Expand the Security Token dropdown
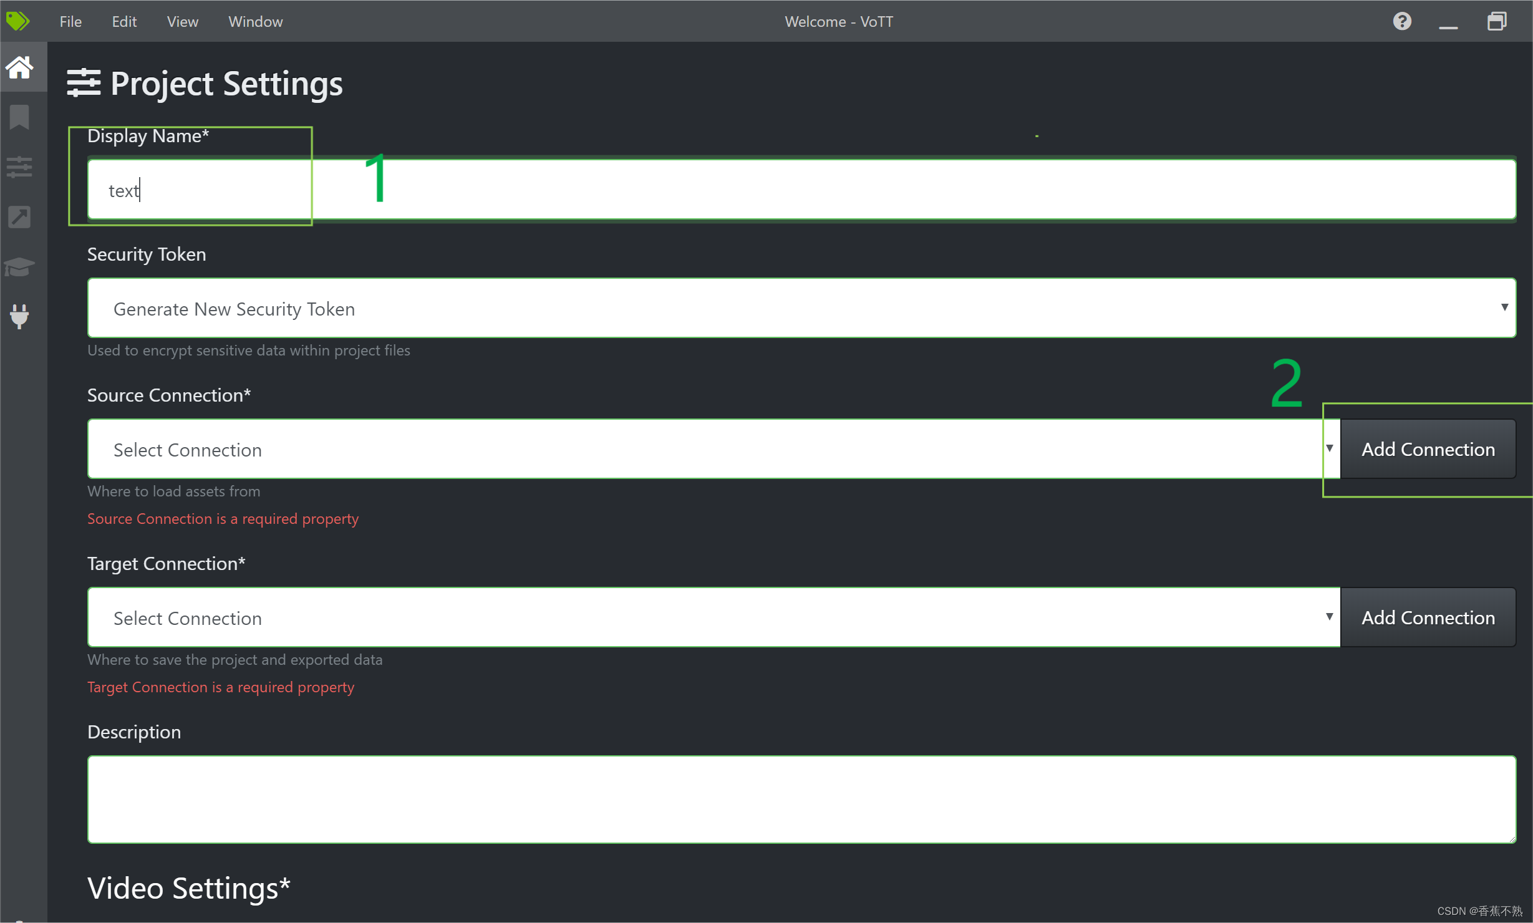The height and width of the screenshot is (923, 1533). 801,308
